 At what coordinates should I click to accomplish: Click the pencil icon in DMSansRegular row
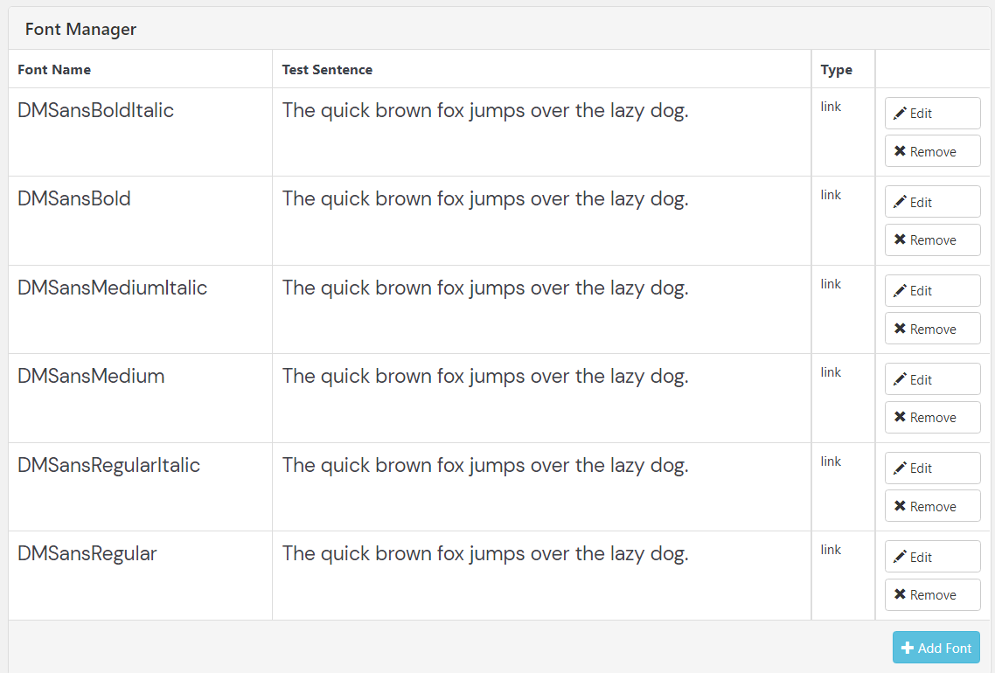pyautogui.click(x=900, y=557)
